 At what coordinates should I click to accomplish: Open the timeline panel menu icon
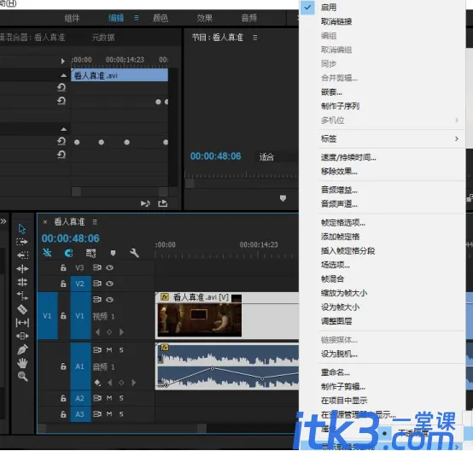(95, 222)
